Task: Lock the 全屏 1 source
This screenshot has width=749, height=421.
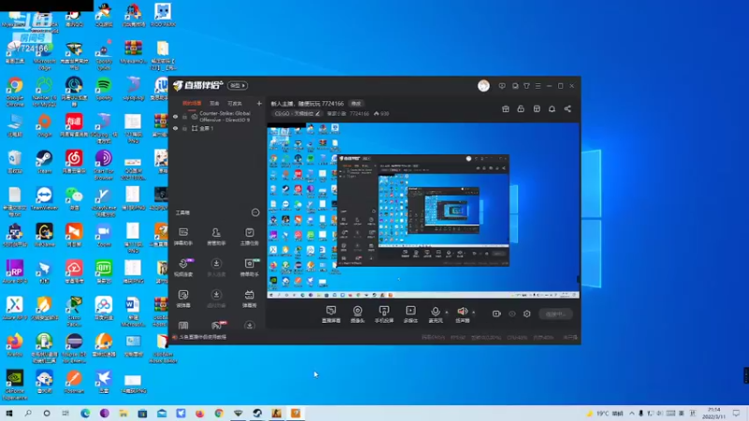Action: pos(184,128)
